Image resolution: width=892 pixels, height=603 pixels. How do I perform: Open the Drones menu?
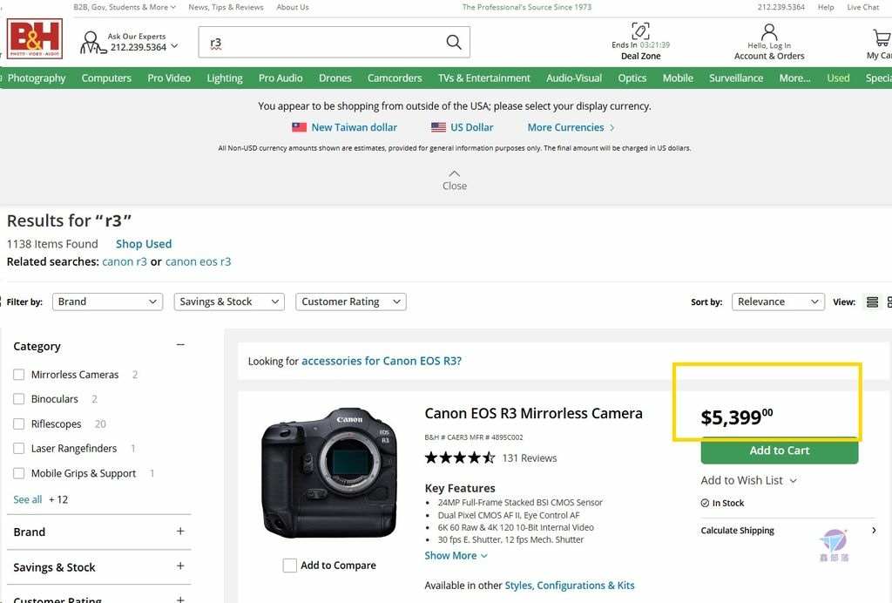pos(335,78)
